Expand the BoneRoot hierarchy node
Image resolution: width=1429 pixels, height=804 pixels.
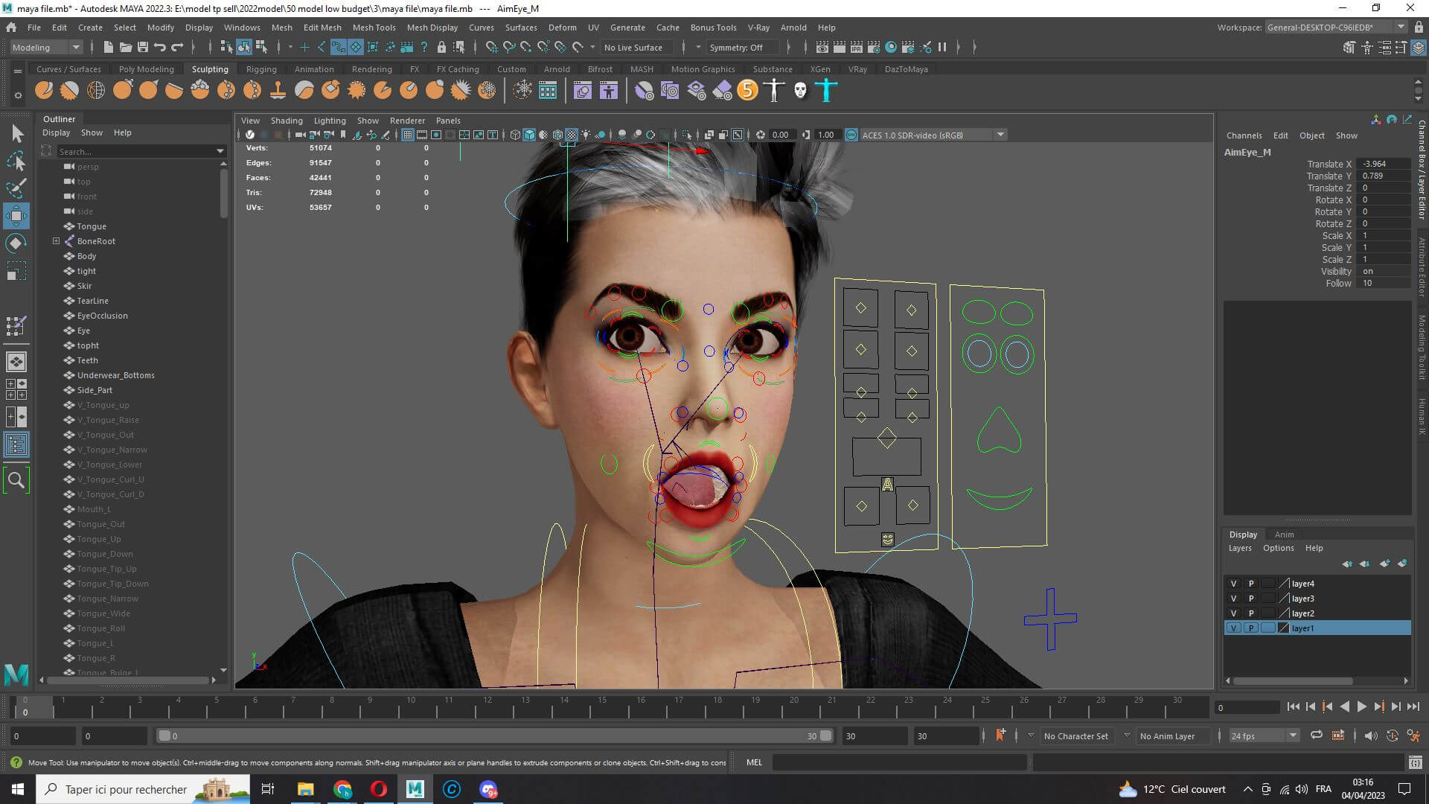click(56, 241)
